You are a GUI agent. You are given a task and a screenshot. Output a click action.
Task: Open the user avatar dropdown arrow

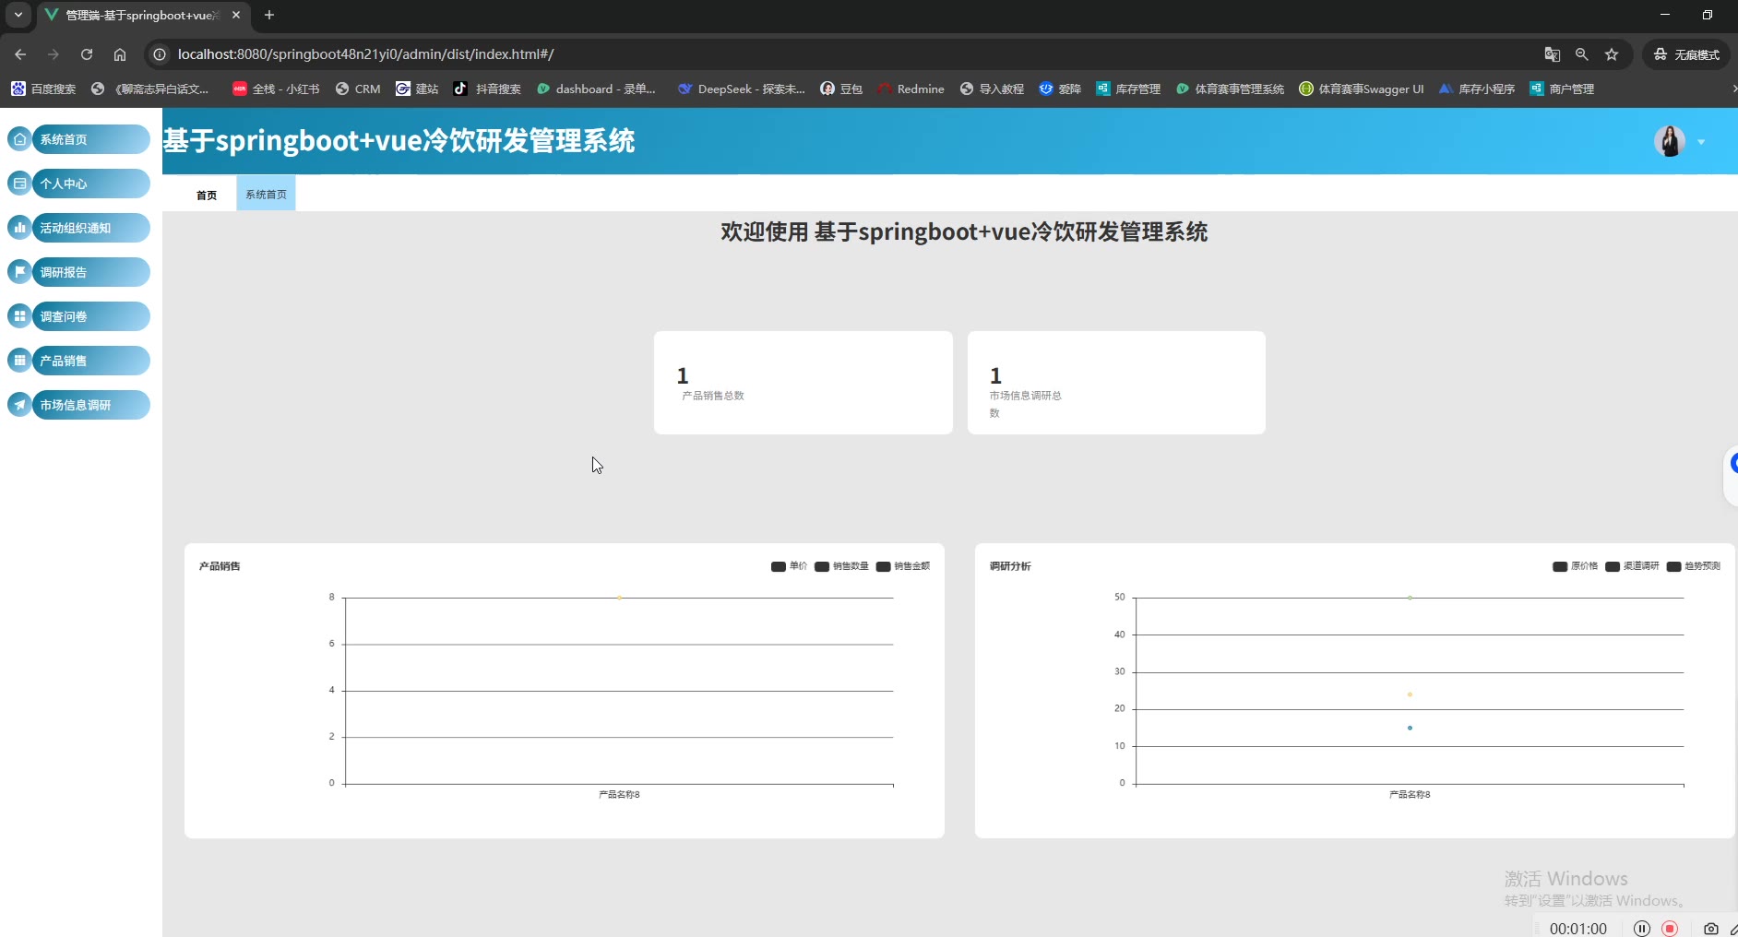pyautogui.click(x=1701, y=142)
